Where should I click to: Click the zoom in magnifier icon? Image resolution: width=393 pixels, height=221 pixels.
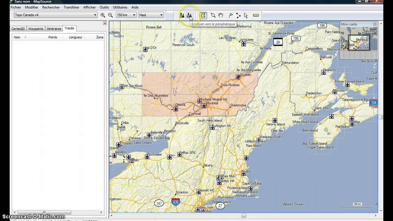pos(103,15)
